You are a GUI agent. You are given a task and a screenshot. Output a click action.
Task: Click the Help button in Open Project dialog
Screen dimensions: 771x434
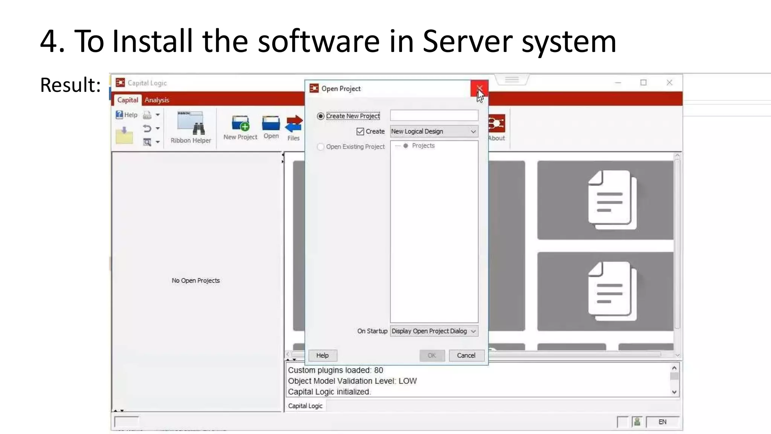pos(322,355)
